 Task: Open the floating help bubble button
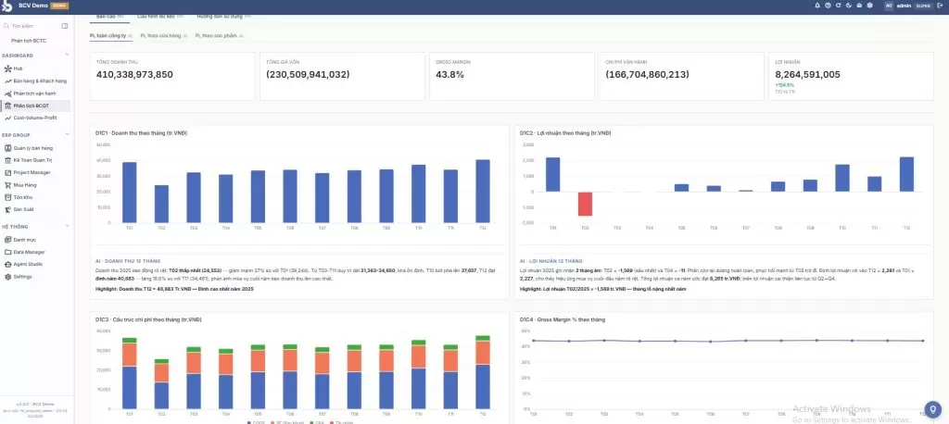932,409
